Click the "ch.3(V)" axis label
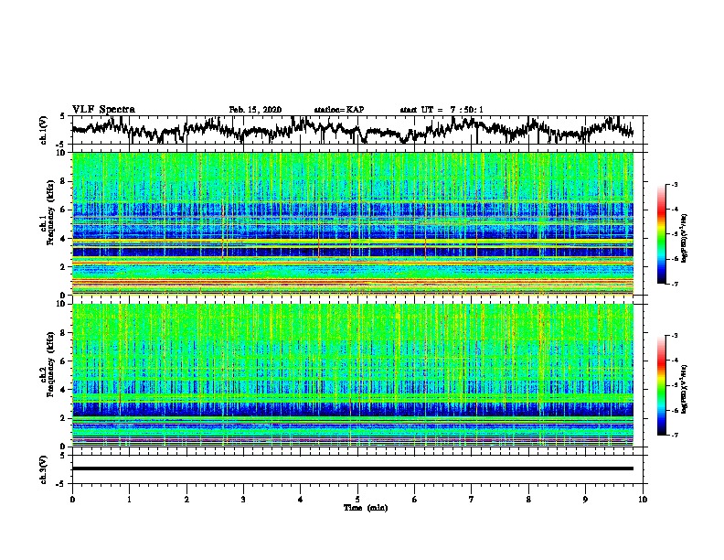724x560 pixels. coord(44,469)
